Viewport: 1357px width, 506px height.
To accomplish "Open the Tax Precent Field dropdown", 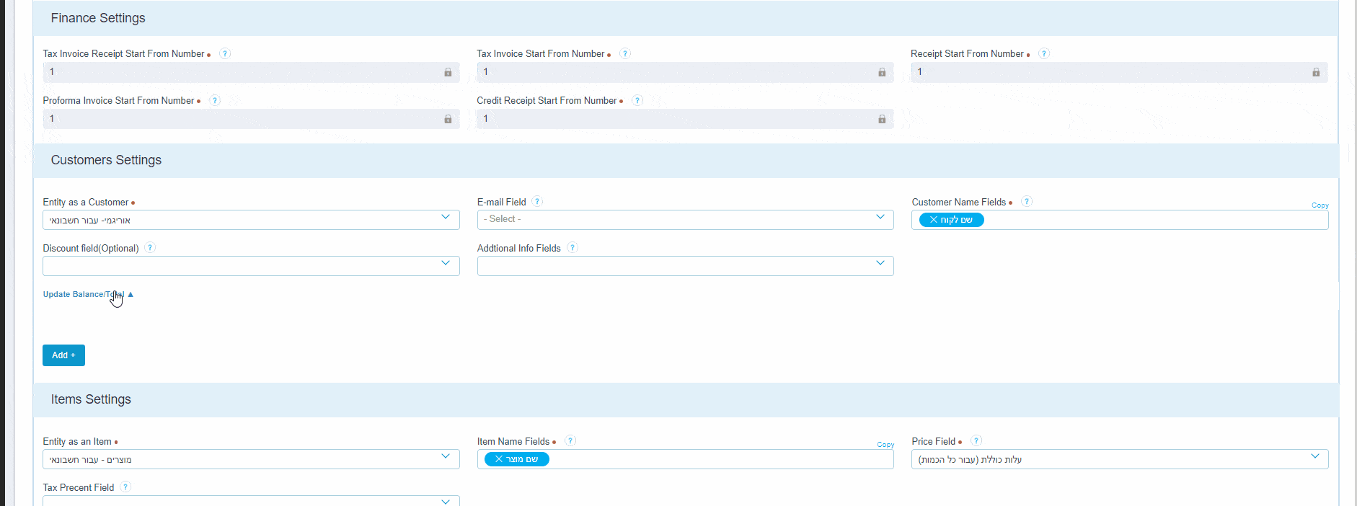I will click(251, 500).
